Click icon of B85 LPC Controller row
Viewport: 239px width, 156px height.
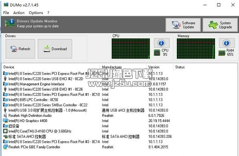pyautogui.click(x=5, y=100)
